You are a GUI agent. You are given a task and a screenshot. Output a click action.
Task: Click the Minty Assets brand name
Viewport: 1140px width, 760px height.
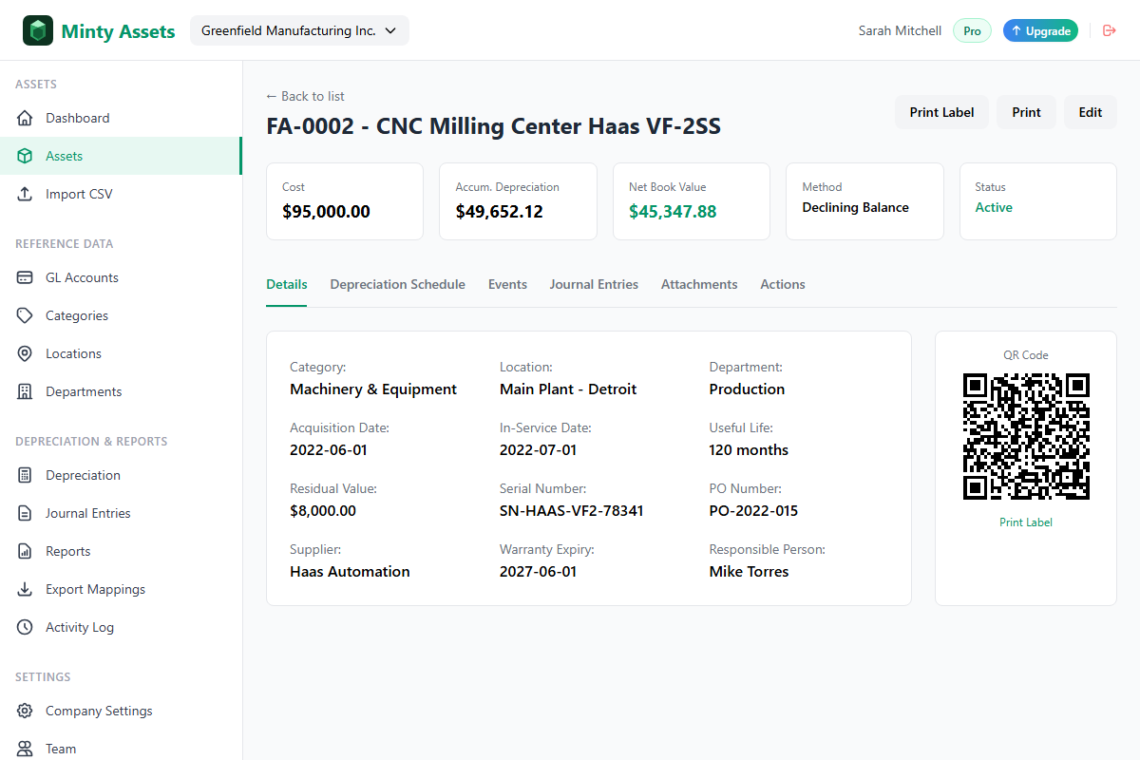click(118, 31)
